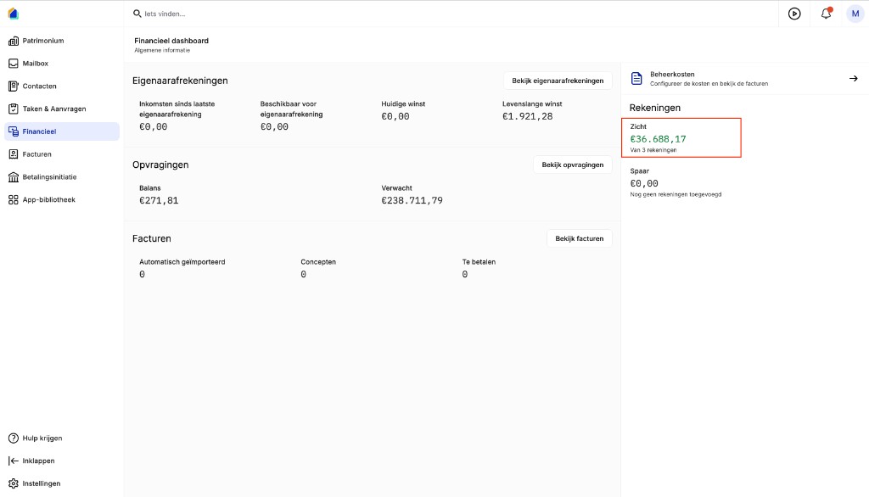This screenshot has width=869, height=497.
Task: Click Hulp krijgen link
Action: pos(42,438)
